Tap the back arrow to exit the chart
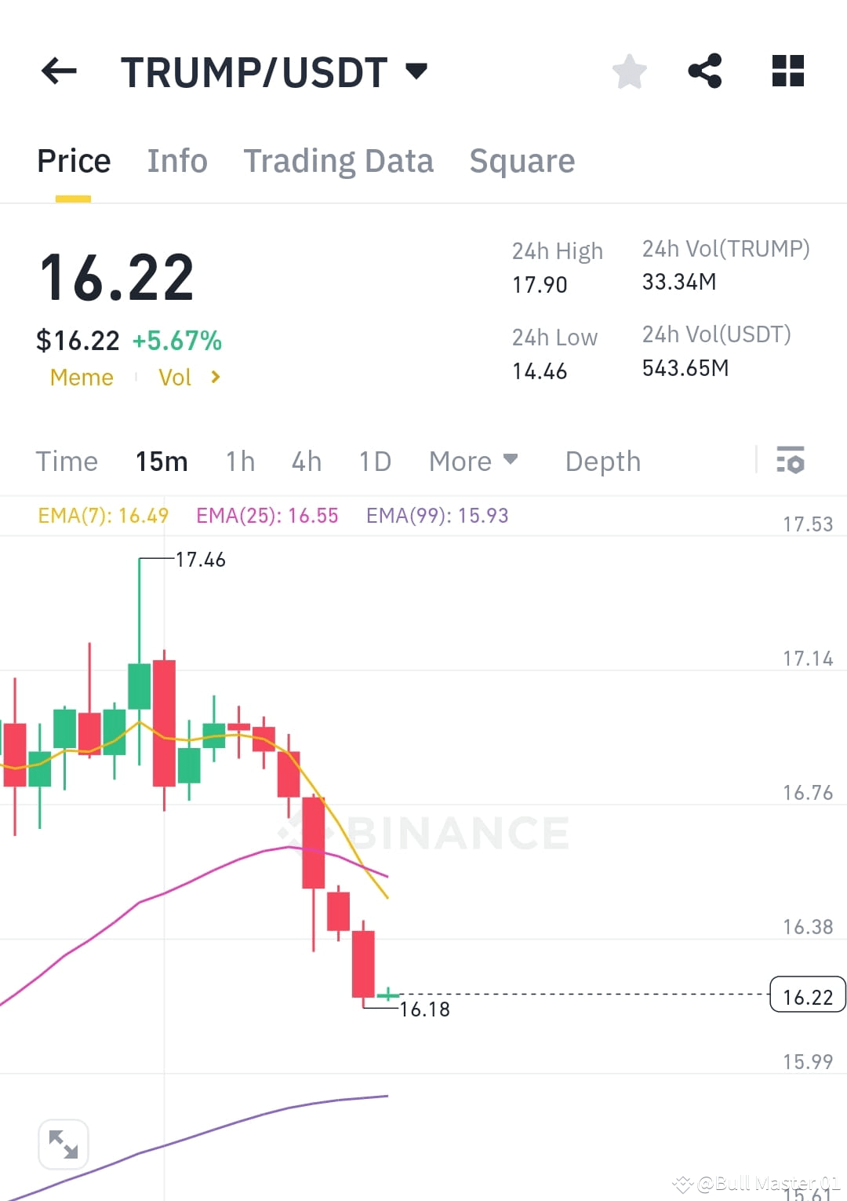The width and height of the screenshot is (847, 1201). tap(59, 71)
